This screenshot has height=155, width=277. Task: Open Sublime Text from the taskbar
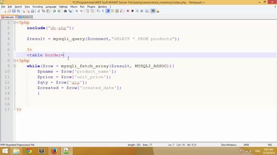coord(42,151)
